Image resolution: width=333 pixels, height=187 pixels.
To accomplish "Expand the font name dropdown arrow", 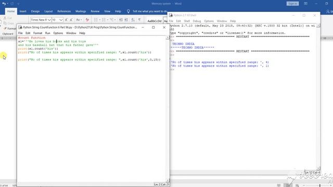I will click(49, 20).
